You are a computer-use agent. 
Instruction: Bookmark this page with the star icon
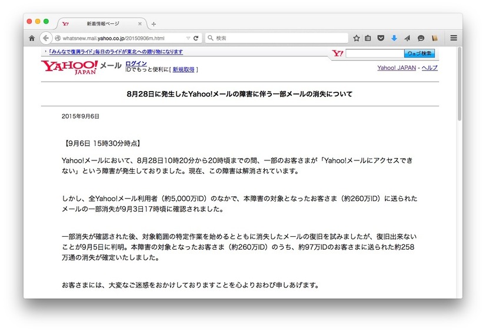coord(357,38)
